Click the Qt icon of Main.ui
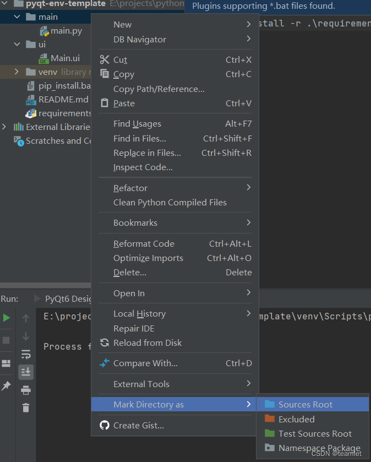Screen dimensions: 371x462 click(43, 58)
